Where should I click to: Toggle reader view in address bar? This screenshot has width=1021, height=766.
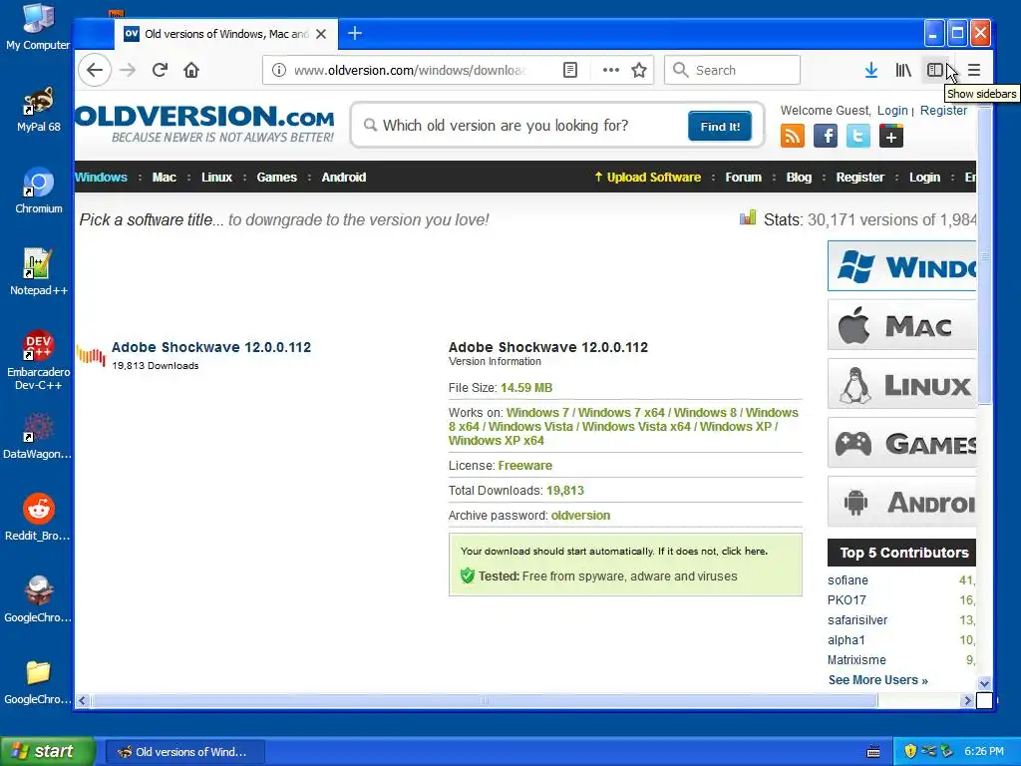click(569, 71)
